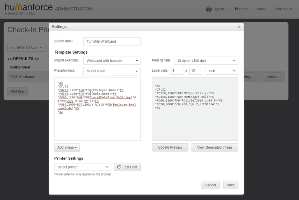Click the Template Settings heading
The height and width of the screenshot is (200, 299).
click(71, 52)
